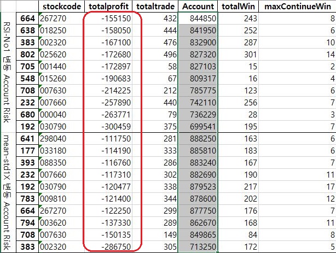Select Account cell 699541

(x=198, y=127)
